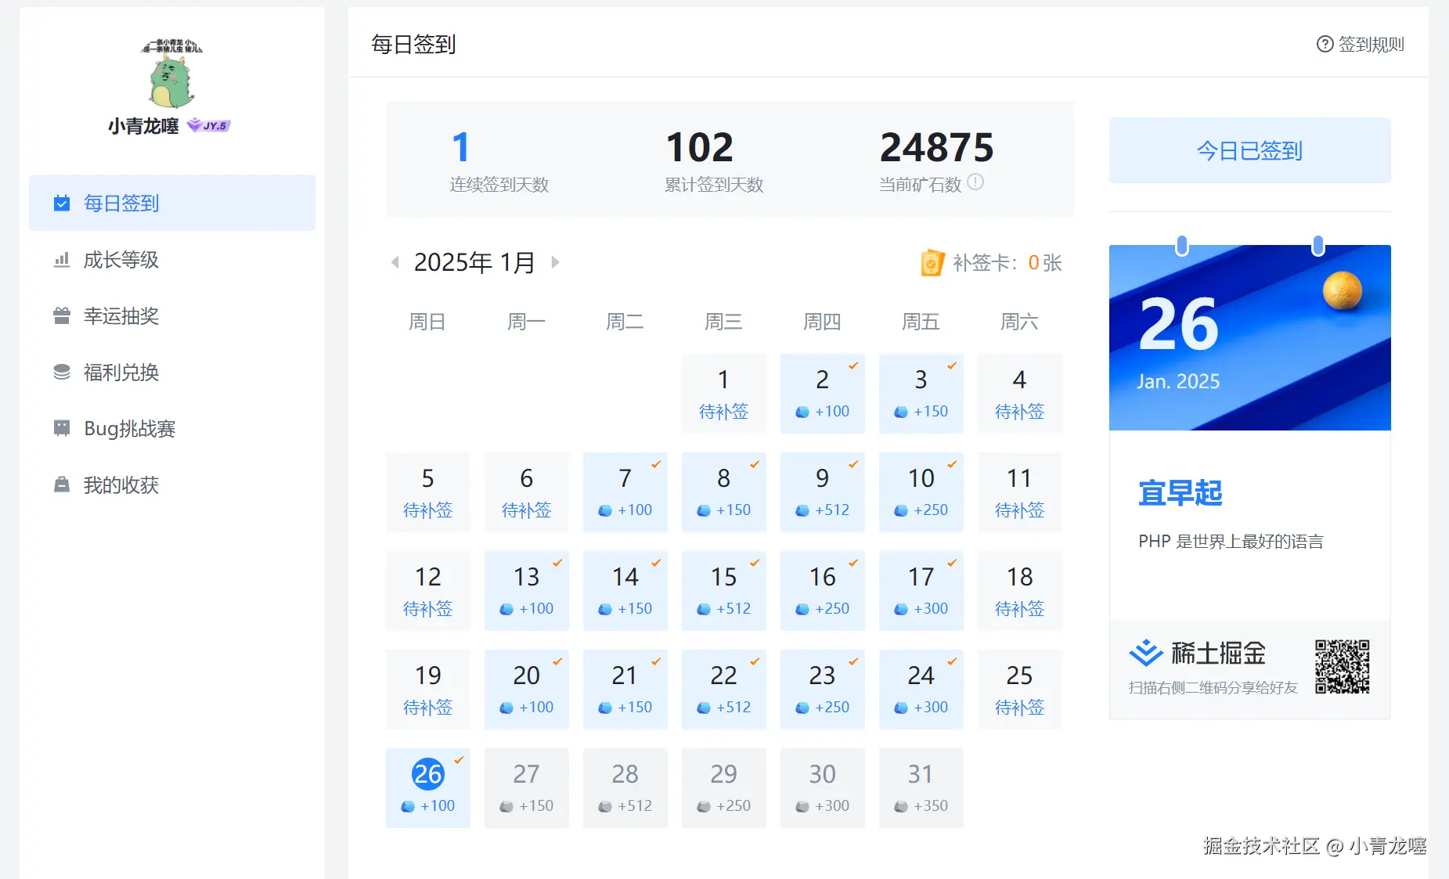The height and width of the screenshot is (879, 1449).
Task: Click the orange 补签卡 card icon
Action: (931, 263)
